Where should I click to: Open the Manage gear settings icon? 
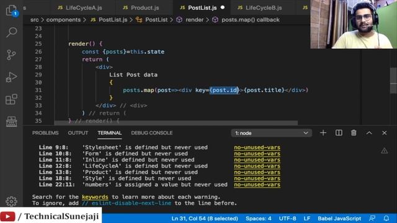(11, 201)
